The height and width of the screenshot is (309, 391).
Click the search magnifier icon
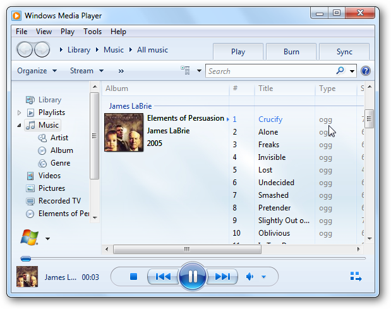pos(340,71)
